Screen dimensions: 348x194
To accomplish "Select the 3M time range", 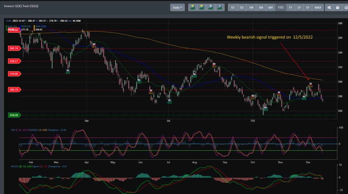I will (x=261, y=7).
